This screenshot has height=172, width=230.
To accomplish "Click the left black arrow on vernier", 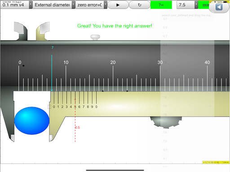I will (102, 91).
